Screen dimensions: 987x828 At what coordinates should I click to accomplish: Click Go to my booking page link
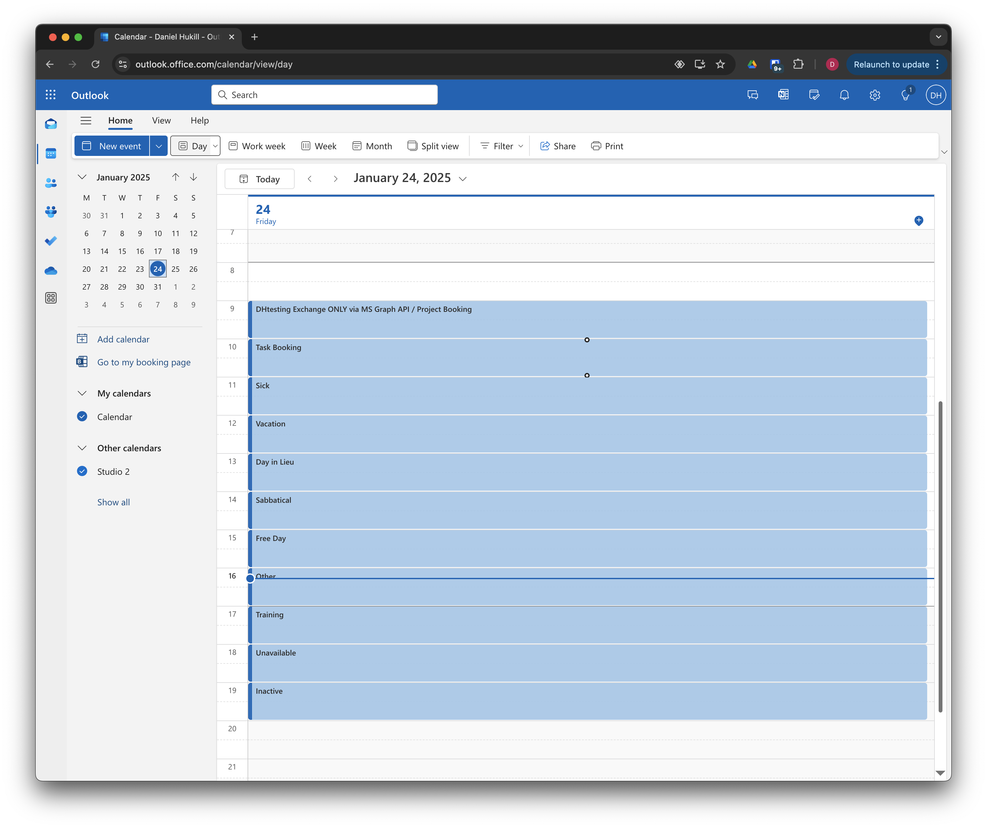tap(144, 362)
